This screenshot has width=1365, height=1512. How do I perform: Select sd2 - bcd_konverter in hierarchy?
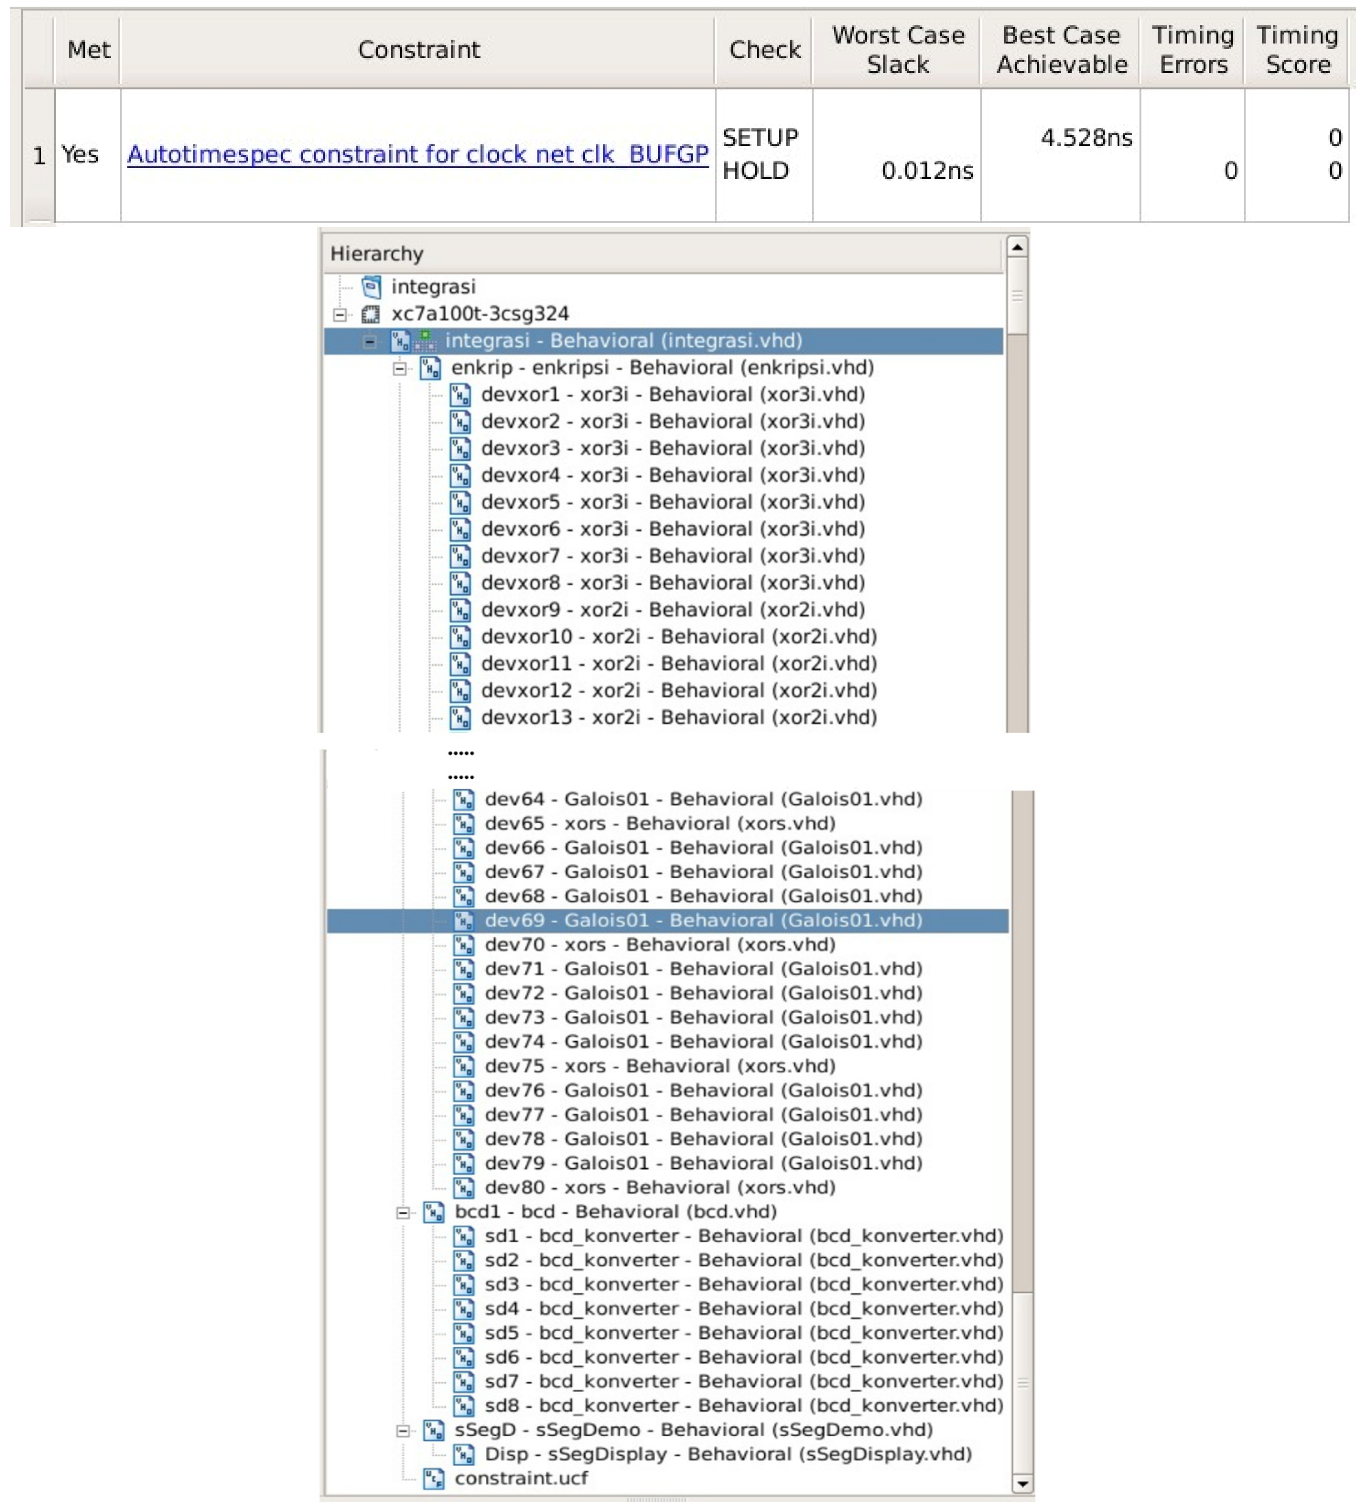[744, 1261]
